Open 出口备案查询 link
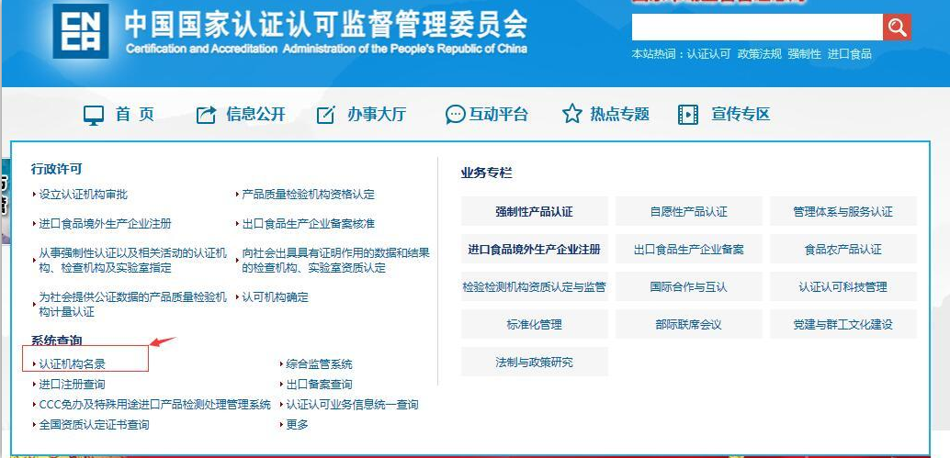Viewport: 950px width, 458px height. coord(320,385)
